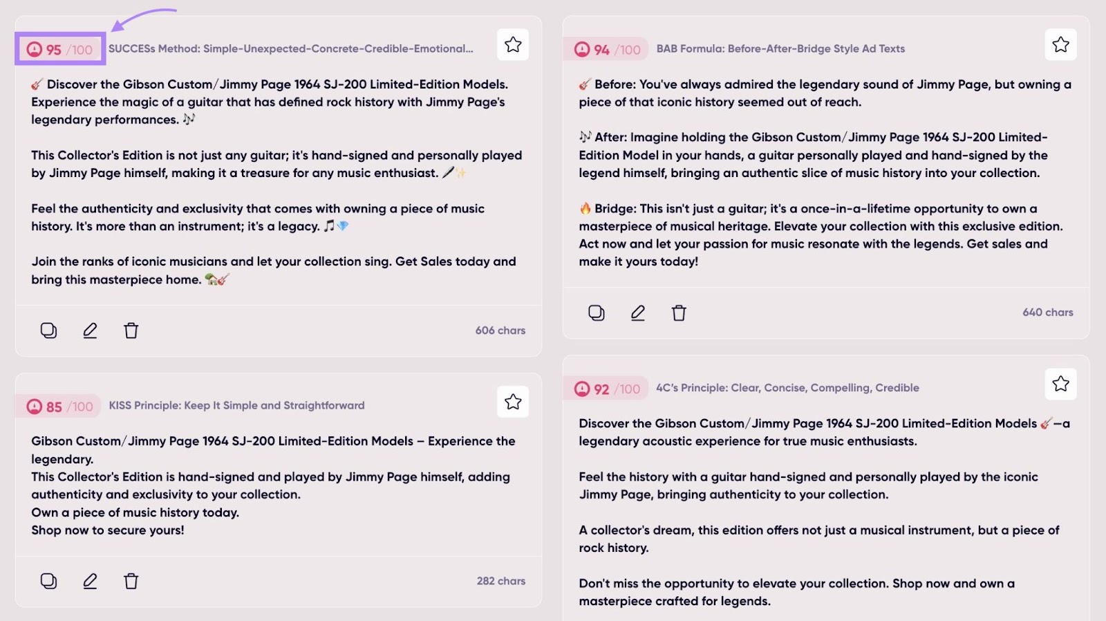Click the 95/100 score badge
This screenshot has height=621, width=1106.
pos(60,49)
